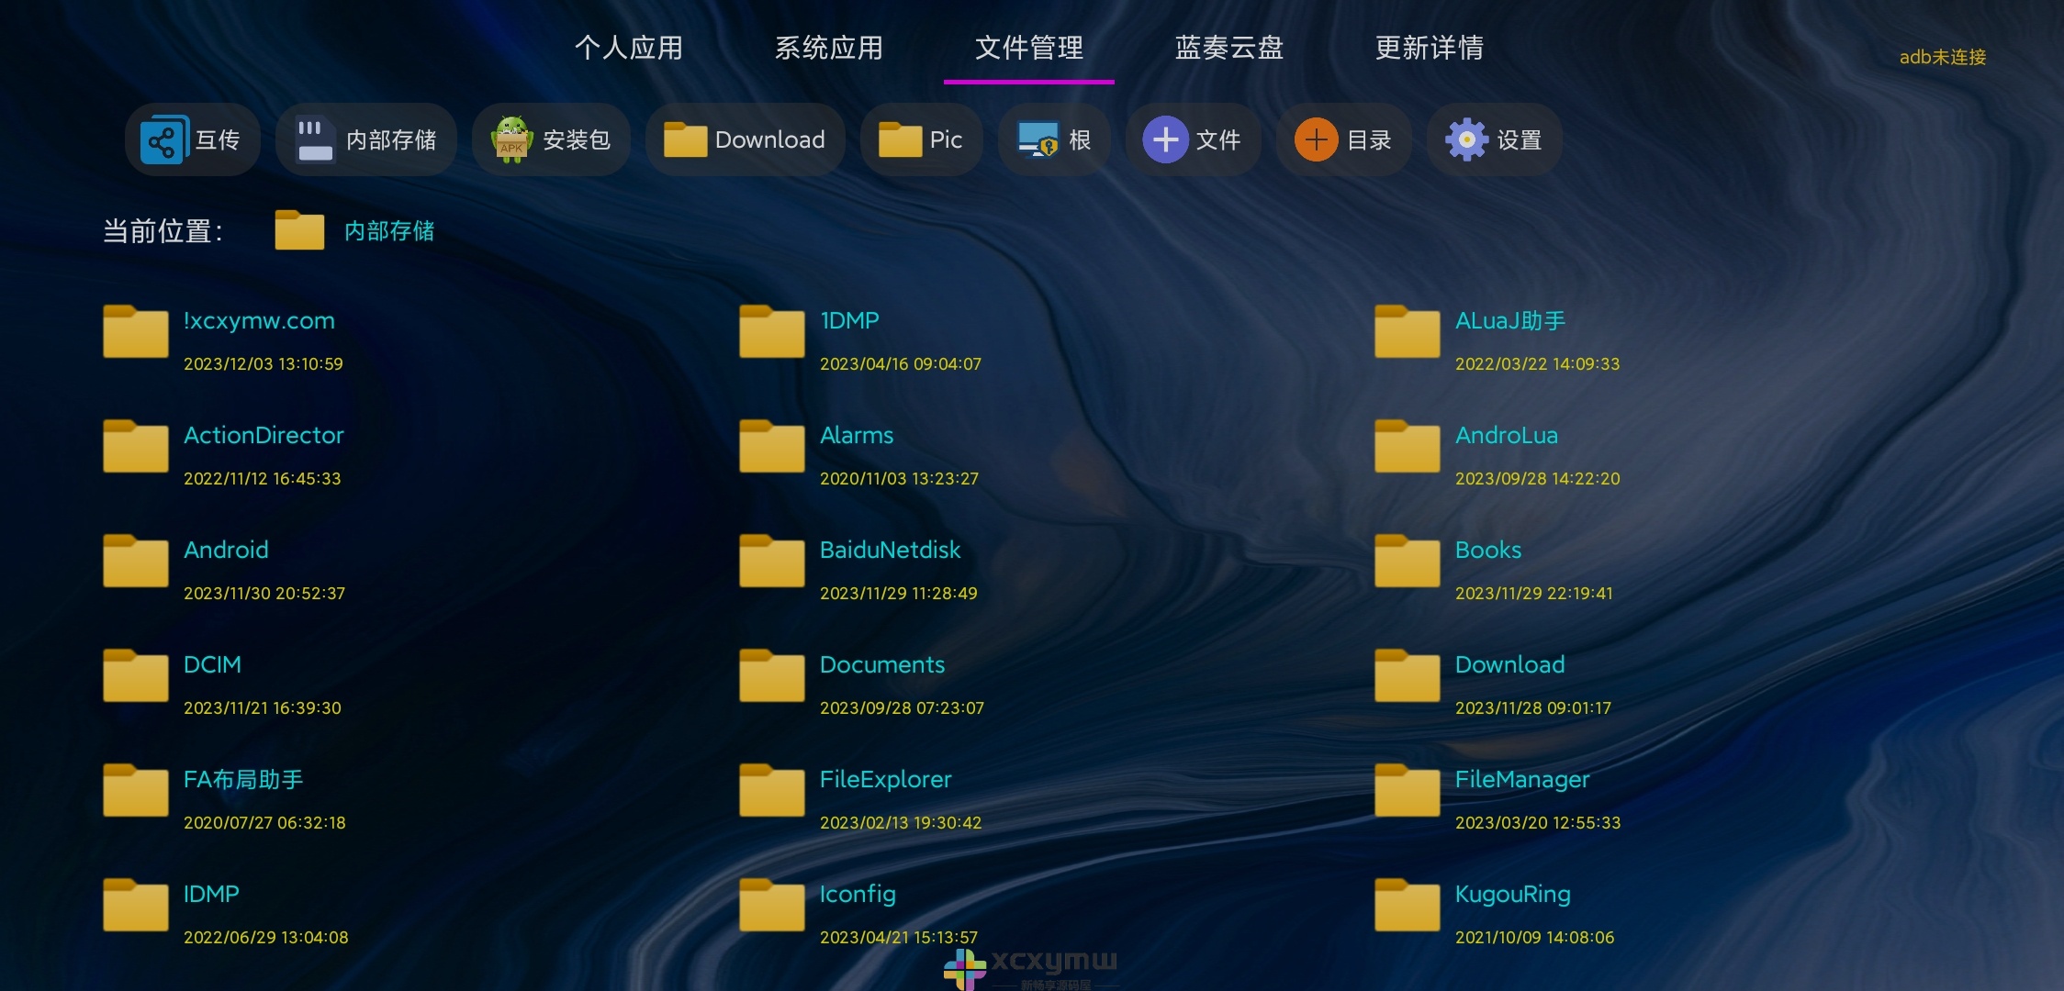Image resolution: width=2064 pixels, height=991 pixels.
Task: Open 更新详情 menu item
Action: [x=1430, y=48]
